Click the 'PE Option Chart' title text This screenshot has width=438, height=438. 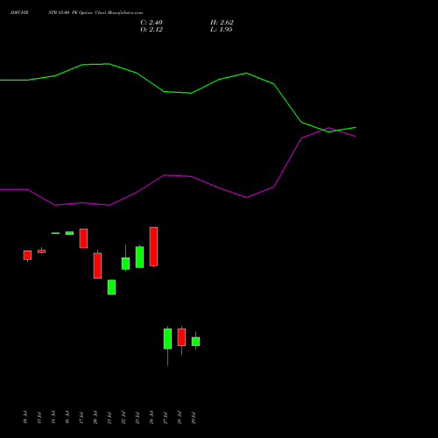(89, 13)
